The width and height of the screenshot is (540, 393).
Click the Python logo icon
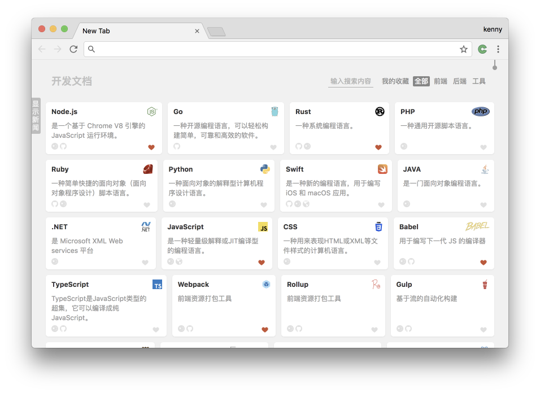pos(265,169)
